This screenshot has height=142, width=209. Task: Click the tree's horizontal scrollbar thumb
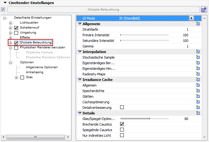pos(36,137)
